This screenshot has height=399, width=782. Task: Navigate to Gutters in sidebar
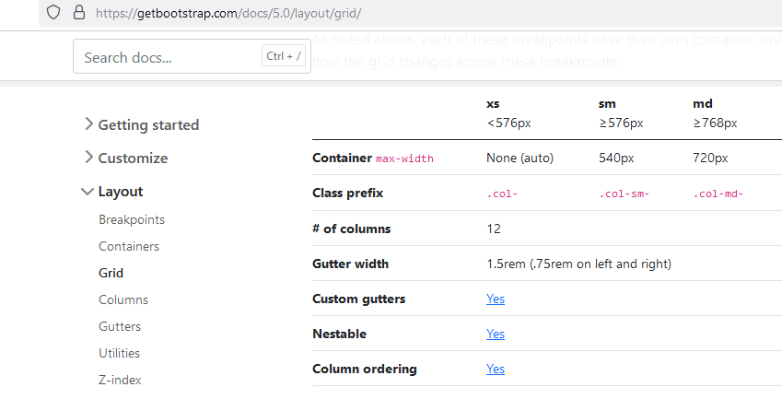(121, 327)
